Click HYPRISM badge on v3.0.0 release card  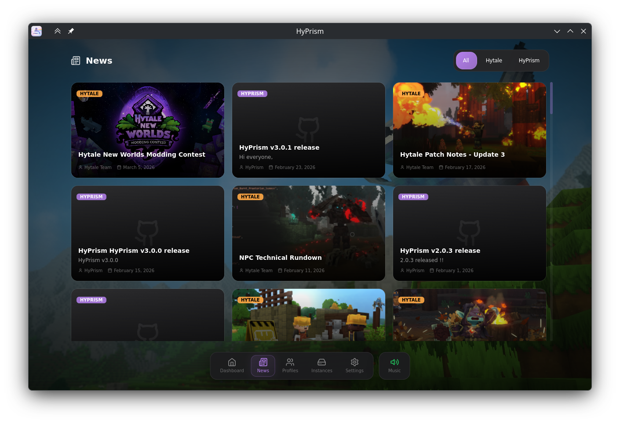coord(91,197)
